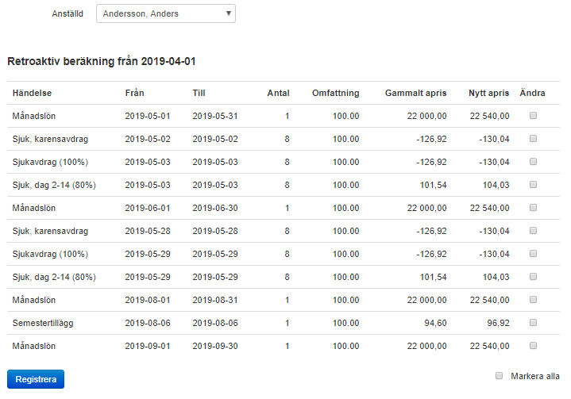Check the Markera alla checkbox
571x399 pixels.
coord(499,376)
